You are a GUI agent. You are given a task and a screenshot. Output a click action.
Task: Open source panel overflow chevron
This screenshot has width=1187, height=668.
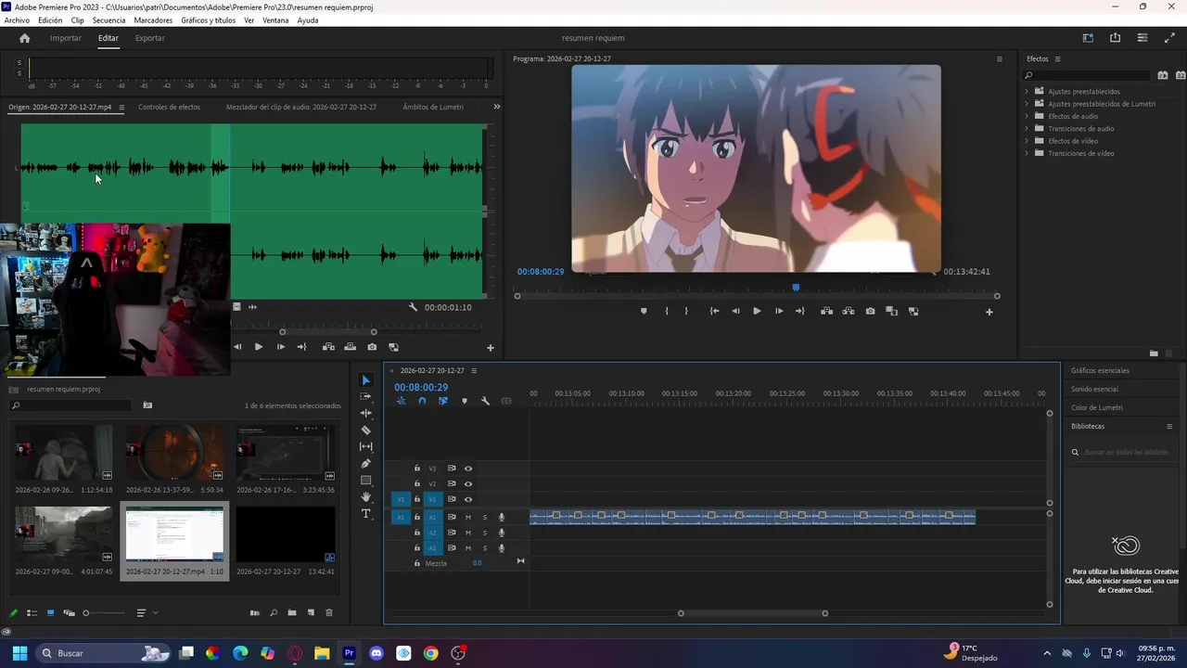point(496,107)
